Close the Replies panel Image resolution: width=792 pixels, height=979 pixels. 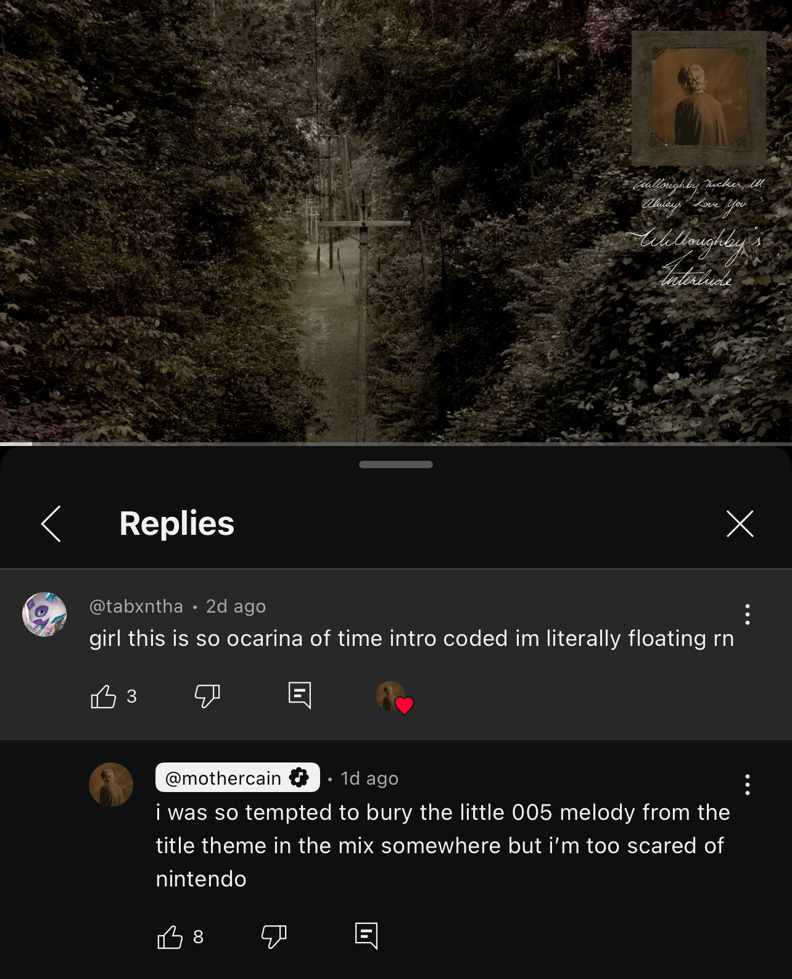[x=740, y=524]
